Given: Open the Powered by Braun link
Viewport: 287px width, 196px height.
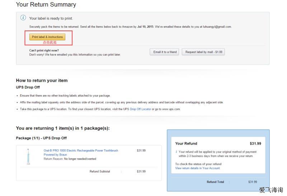Looking at the screenshot, I should 55,155.
